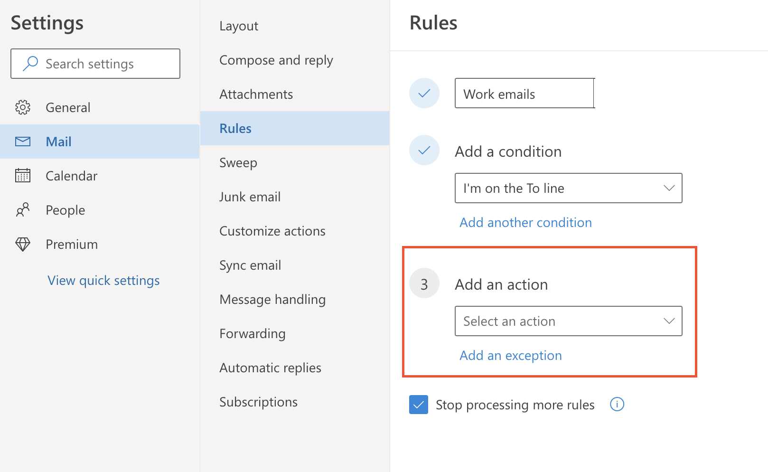Click the Work emails rule name field

click(524, 94)
